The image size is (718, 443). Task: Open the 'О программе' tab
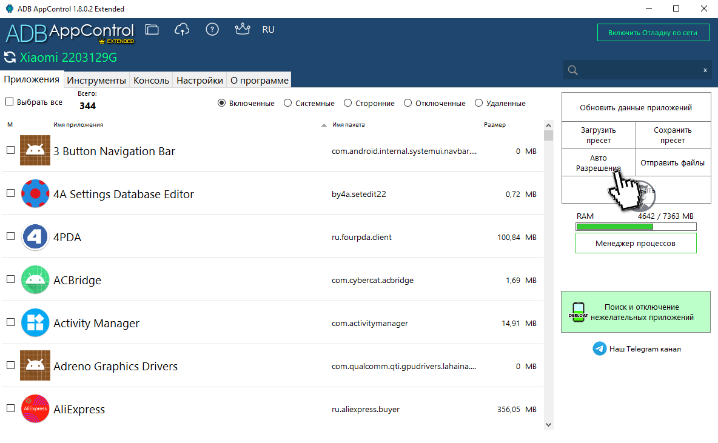click(x=259, y=80)
